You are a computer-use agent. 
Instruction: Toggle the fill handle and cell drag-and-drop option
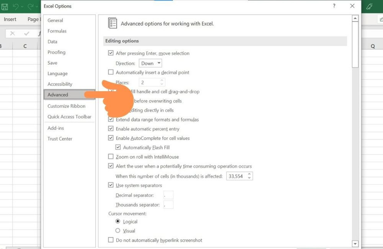tap(111, 91)
